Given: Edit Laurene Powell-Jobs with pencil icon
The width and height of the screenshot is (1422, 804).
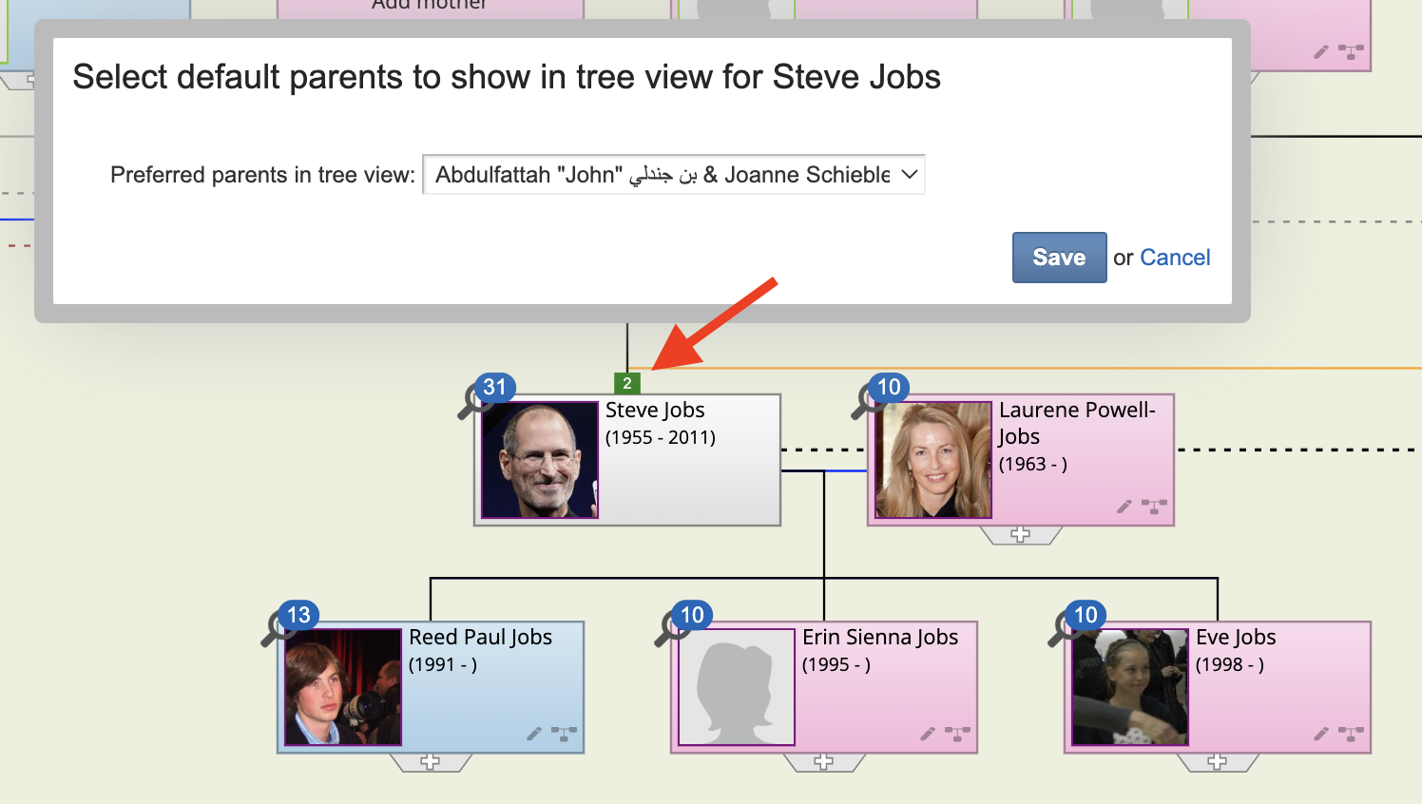Looking at the screenshot, I should tap(1124, 507).
